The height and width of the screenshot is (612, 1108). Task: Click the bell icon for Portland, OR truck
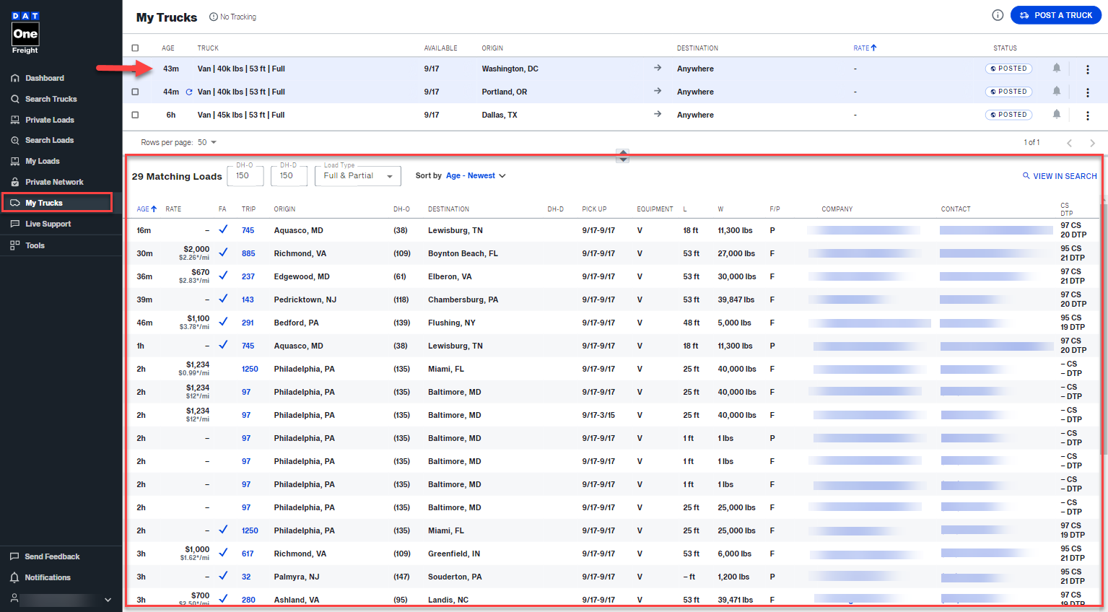pyautogui.click(x=1056, y=91)
